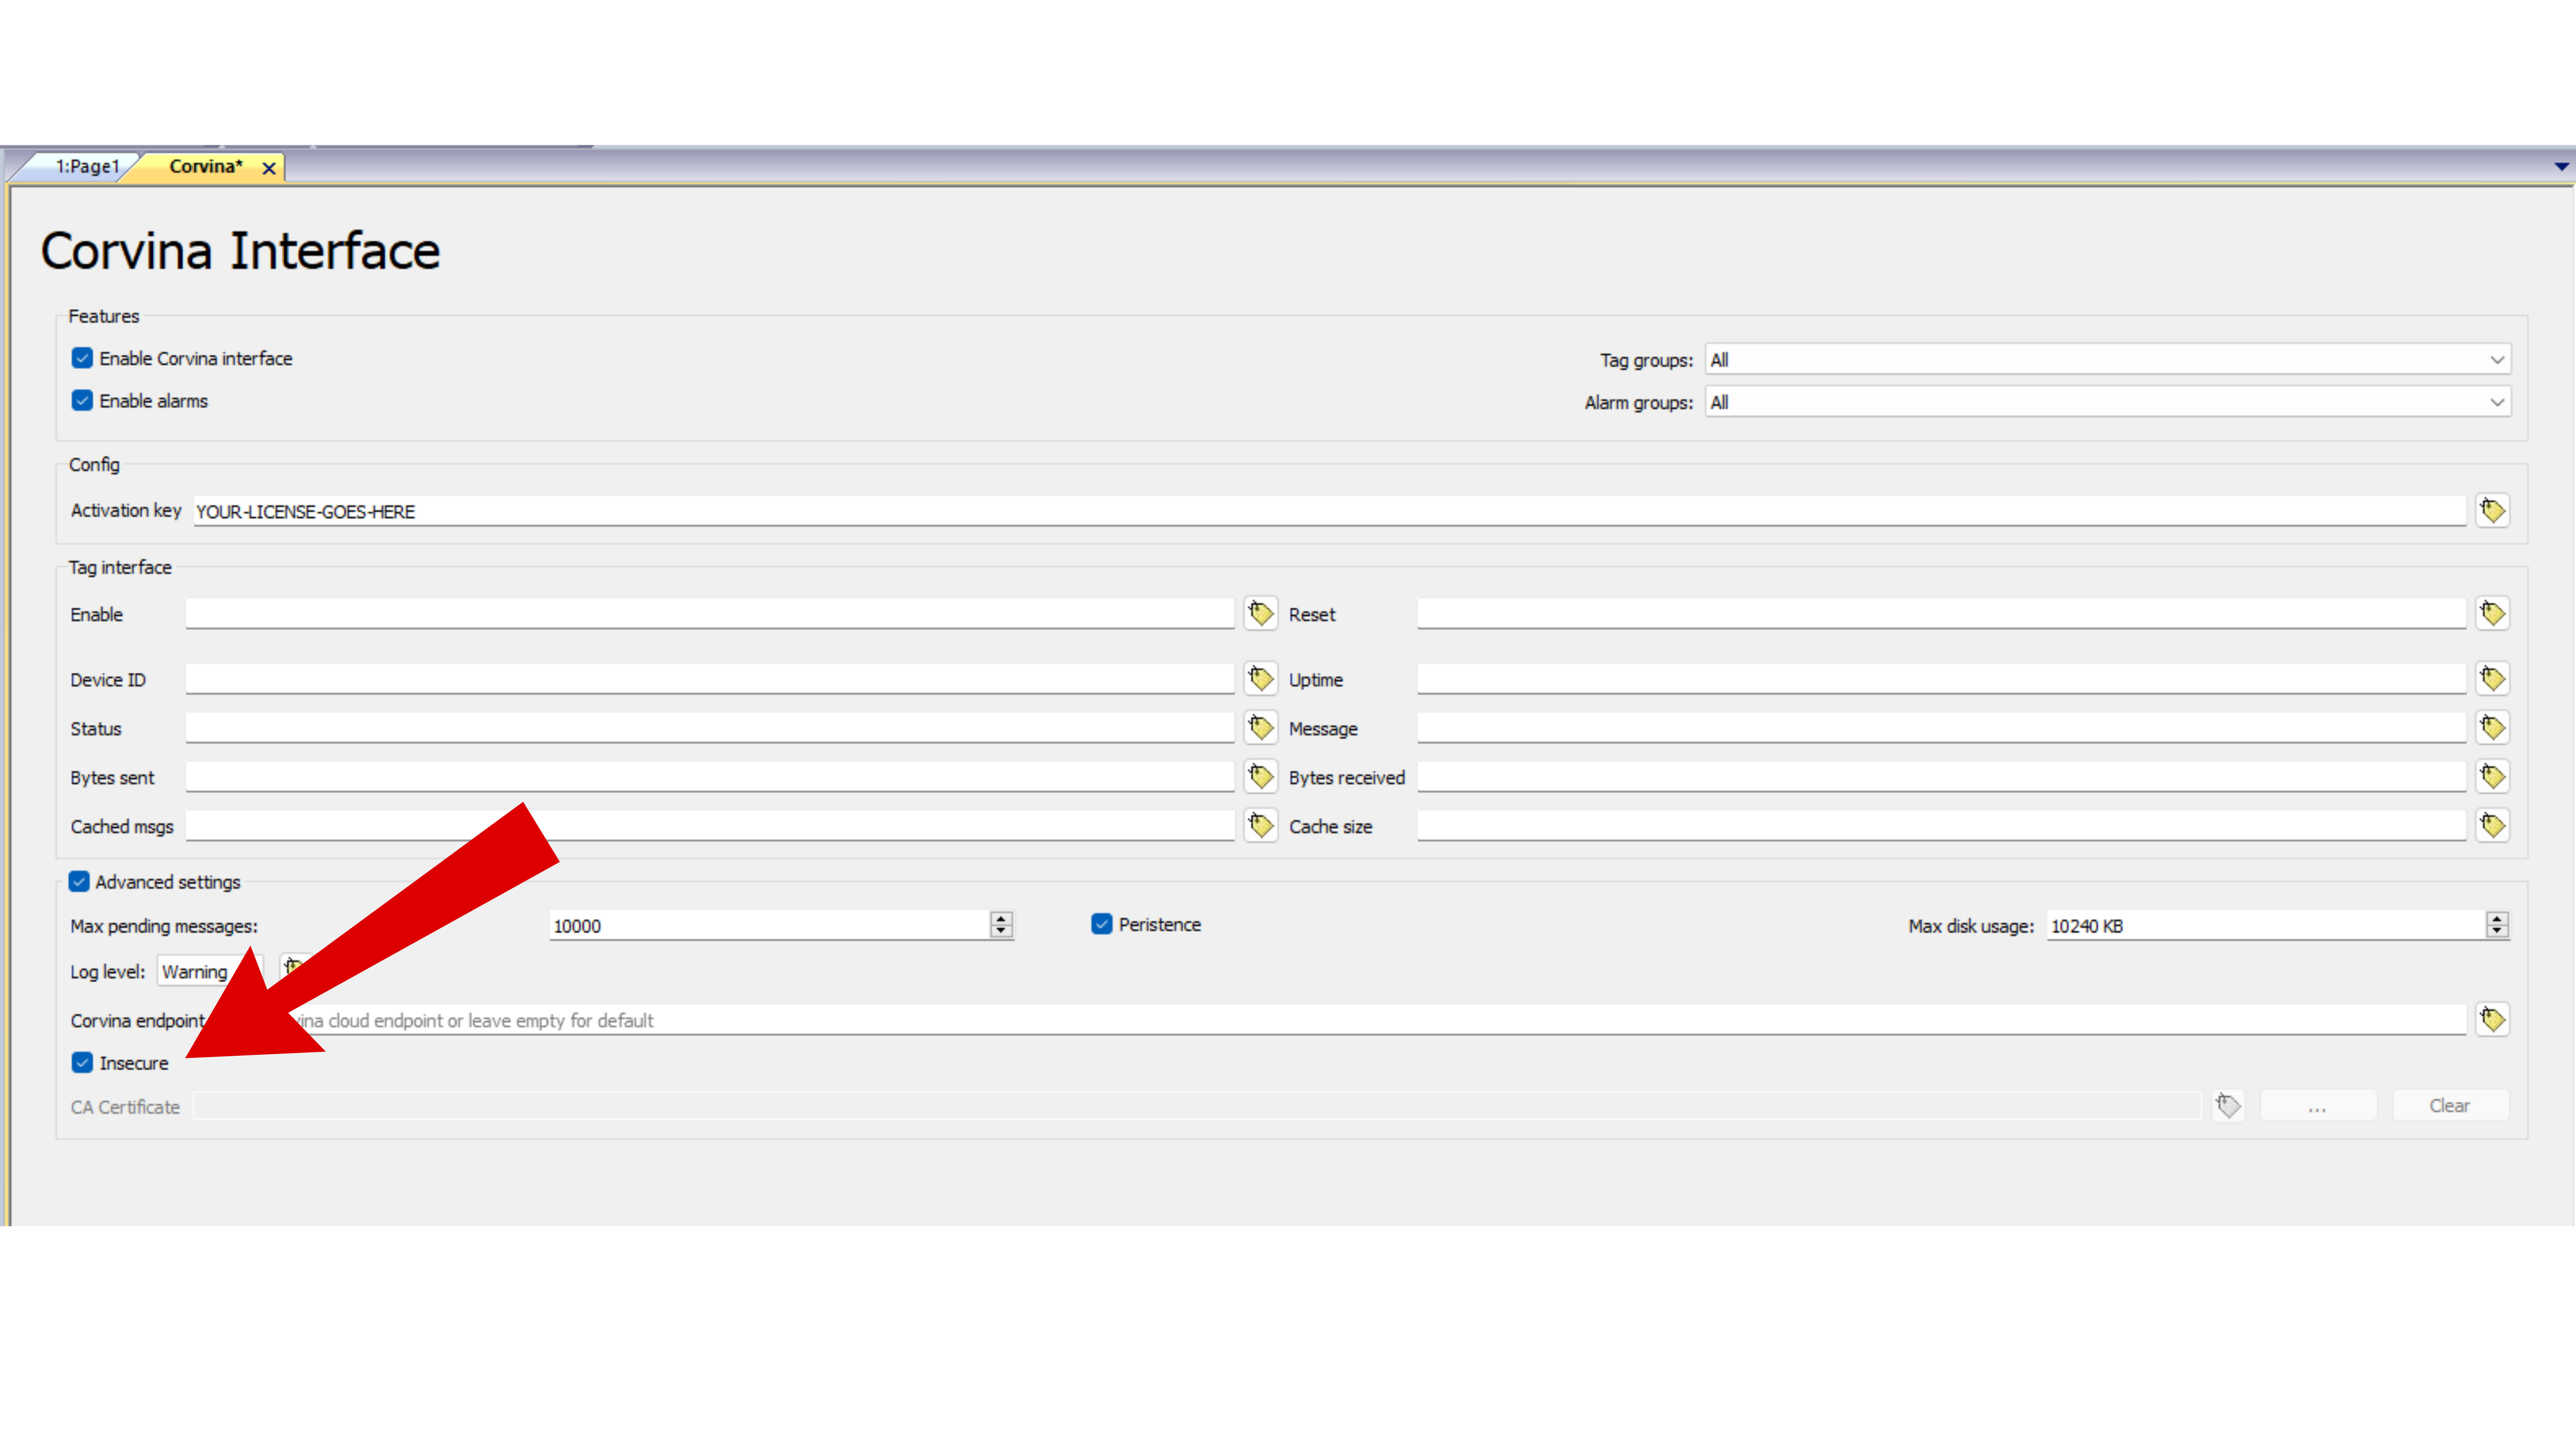Screen dimensions: 2576x1449
Task: Click the Max disk usage value field
Action: [x=2265, y=926]
